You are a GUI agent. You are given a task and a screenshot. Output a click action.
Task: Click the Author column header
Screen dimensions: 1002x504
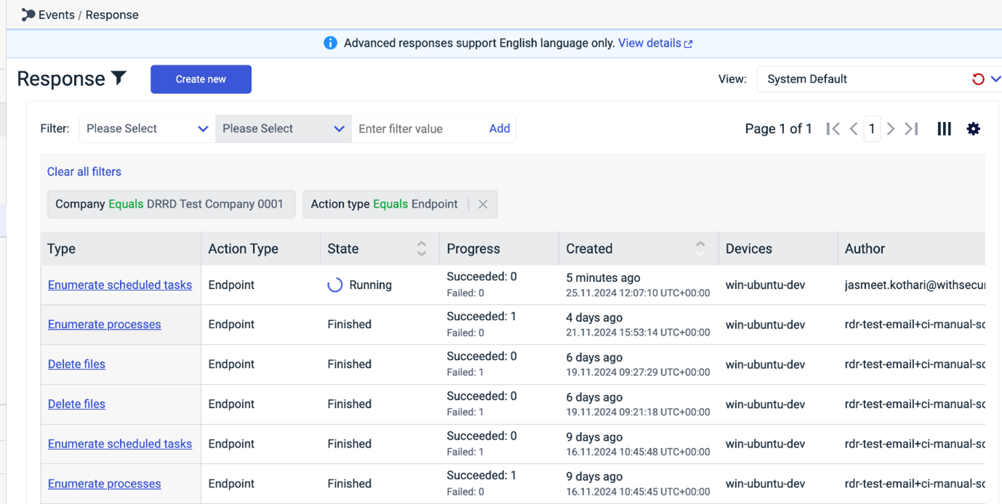coord(911,248)
